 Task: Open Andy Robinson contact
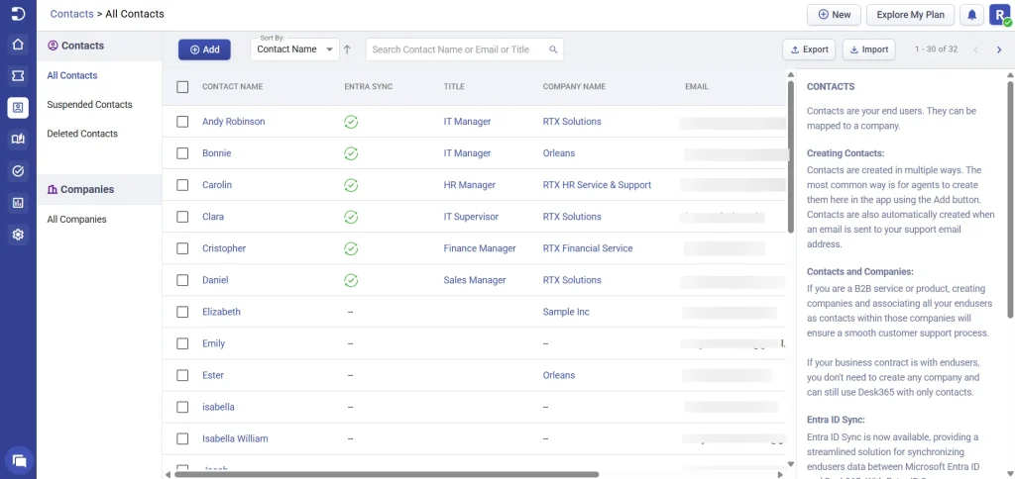234,122
